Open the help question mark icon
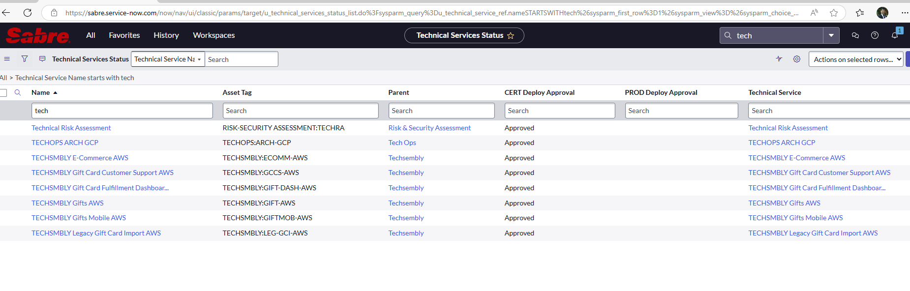Image resolution: width=910 pixels, height=291 pixels. tap(875, 35)
